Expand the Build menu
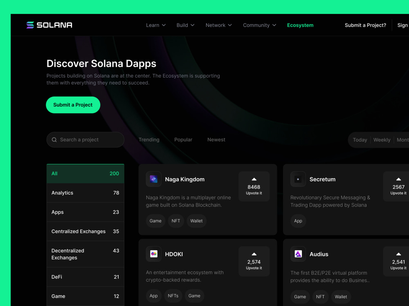 [x=185, y=25]
